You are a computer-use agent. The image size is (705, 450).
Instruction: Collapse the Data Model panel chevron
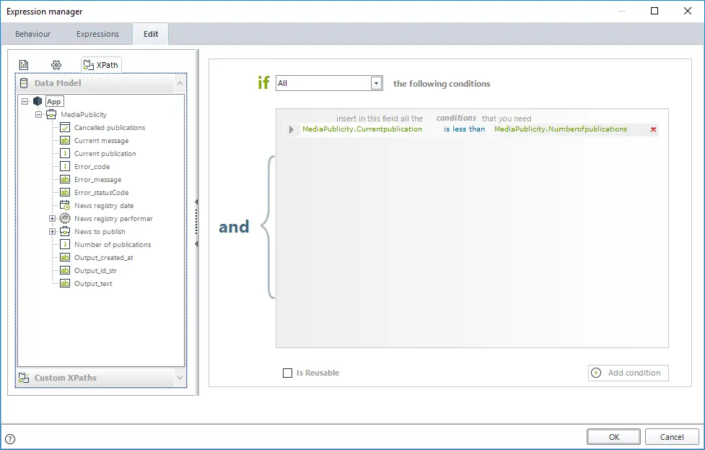180,83
